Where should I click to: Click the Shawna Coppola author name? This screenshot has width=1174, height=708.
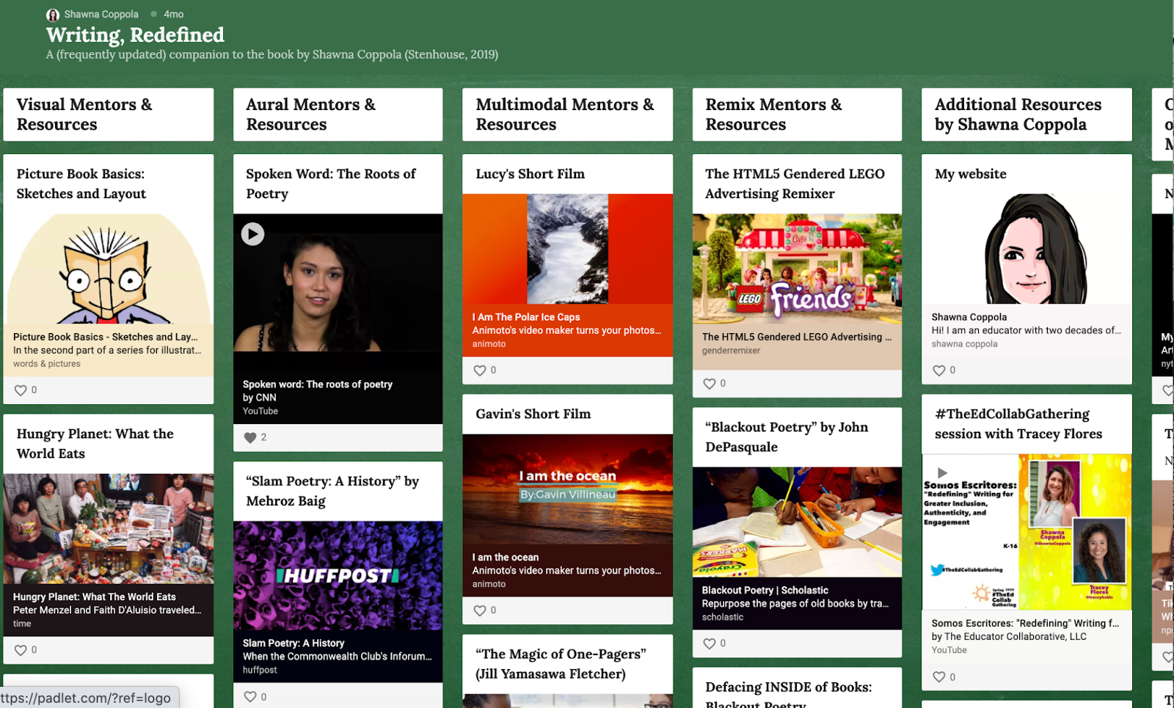coord(101,14)
